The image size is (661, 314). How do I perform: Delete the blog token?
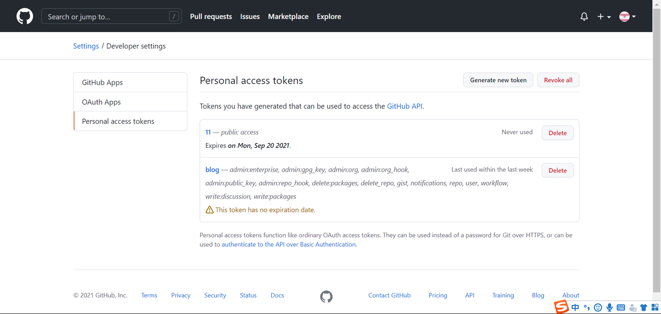(x=558, y=170)
